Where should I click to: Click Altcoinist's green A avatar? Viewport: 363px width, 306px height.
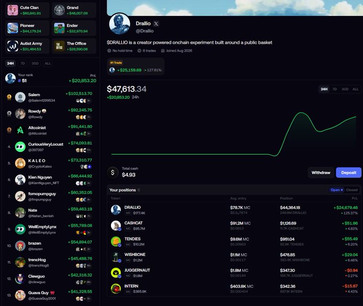click(x=20, y=130)
